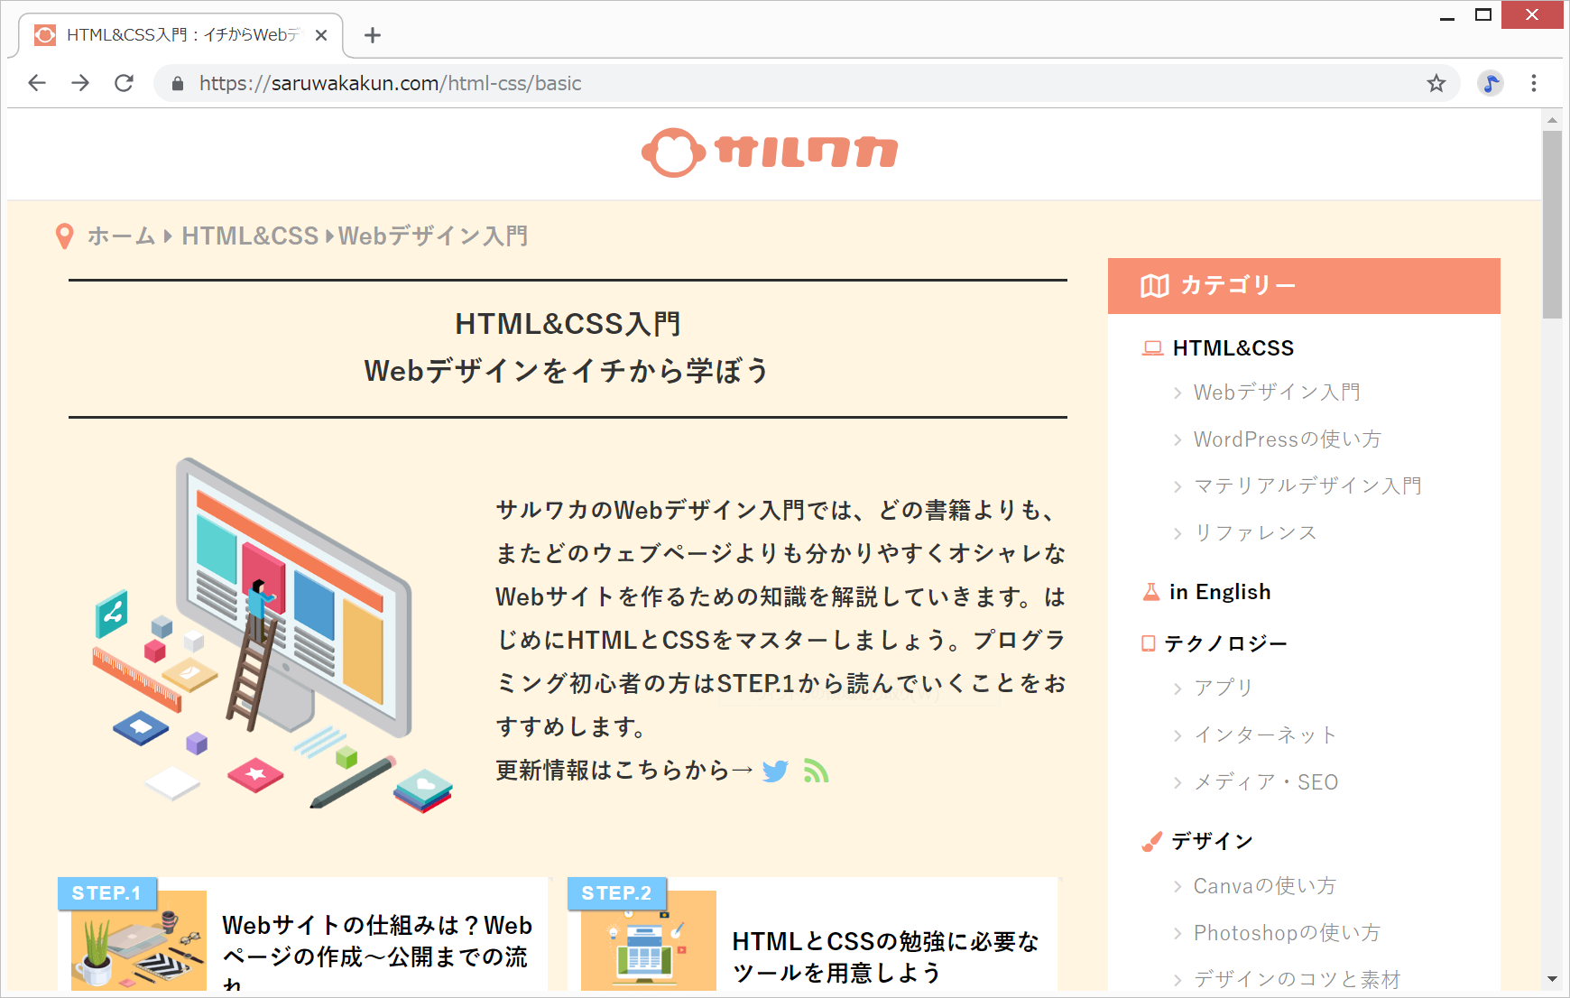Open the browser profile avatar icon
The height and width of the screenshot is (998, 1570).
coord(1490,84)
